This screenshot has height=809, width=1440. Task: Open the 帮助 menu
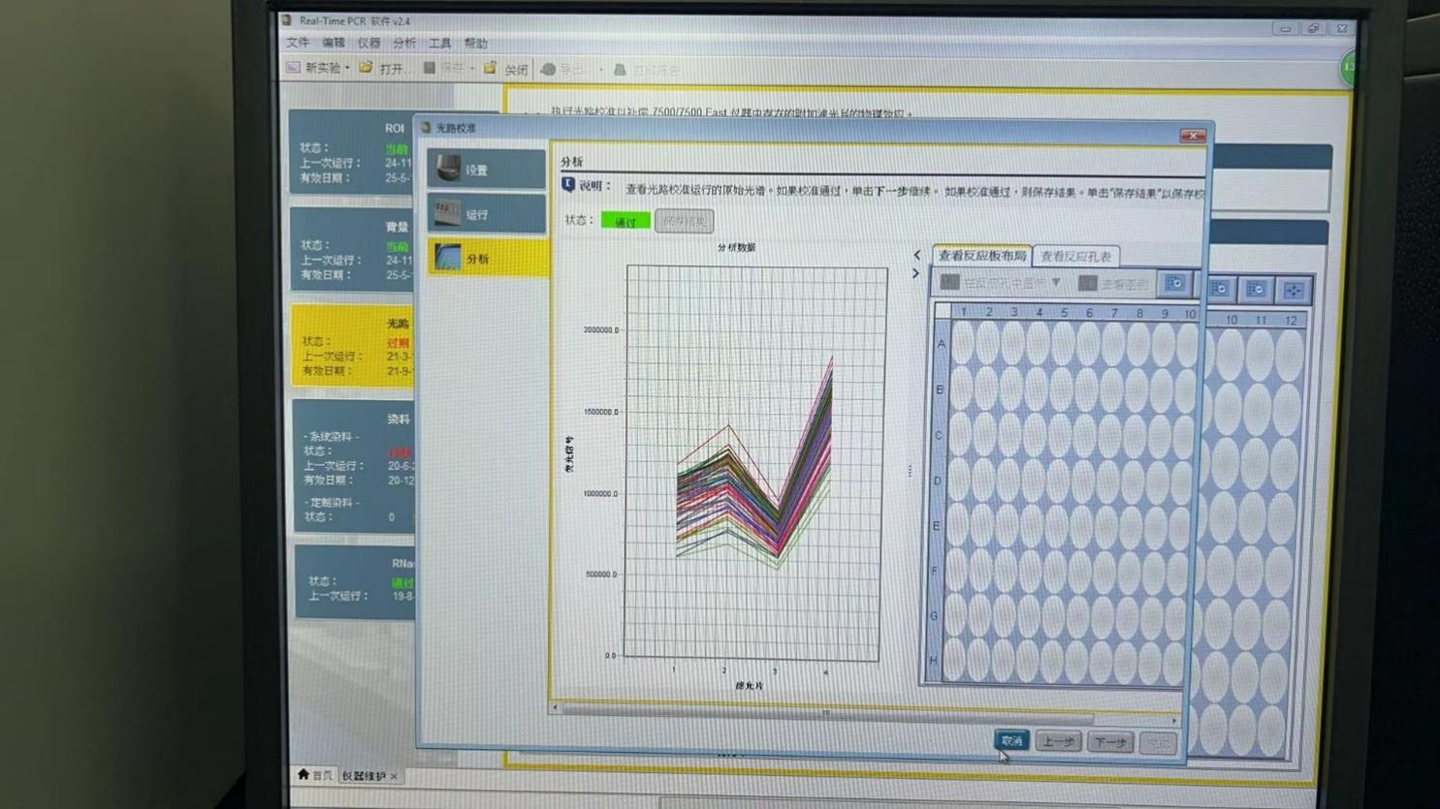point(476,43)
